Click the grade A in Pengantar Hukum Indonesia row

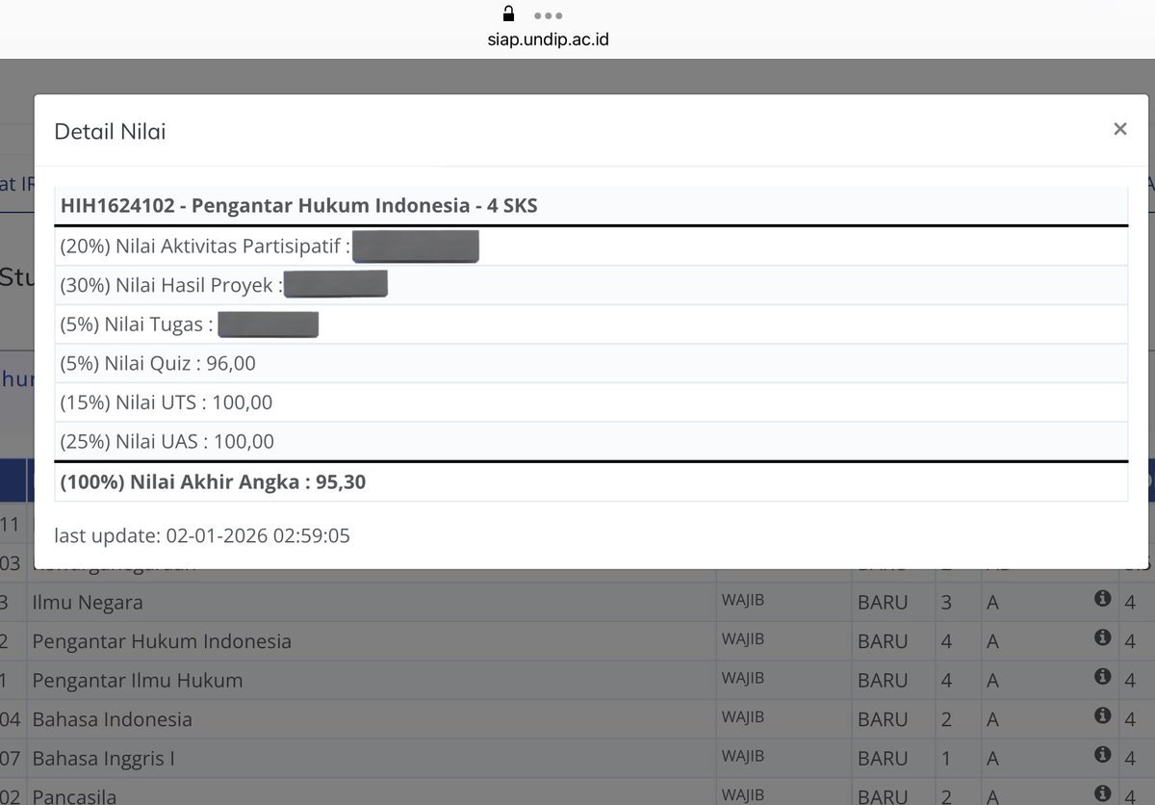pyautogui.click(x=992, y=642)
